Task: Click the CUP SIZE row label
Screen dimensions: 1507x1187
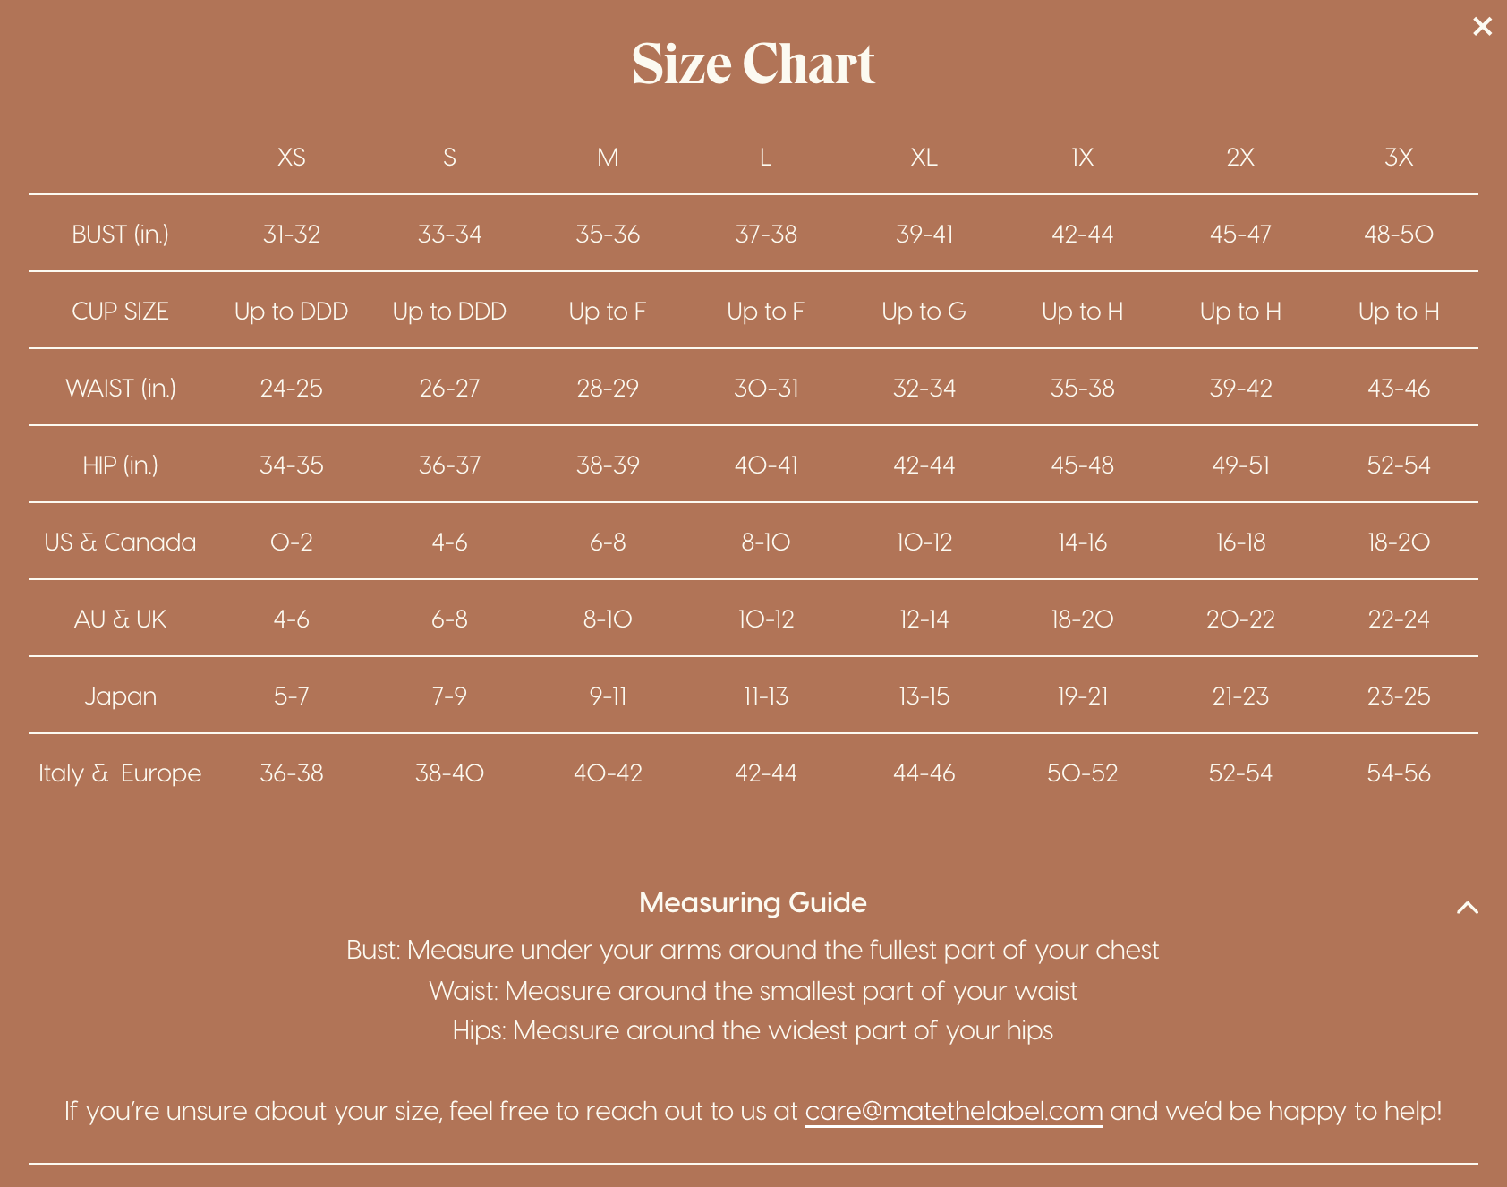Action: (120, 312)
